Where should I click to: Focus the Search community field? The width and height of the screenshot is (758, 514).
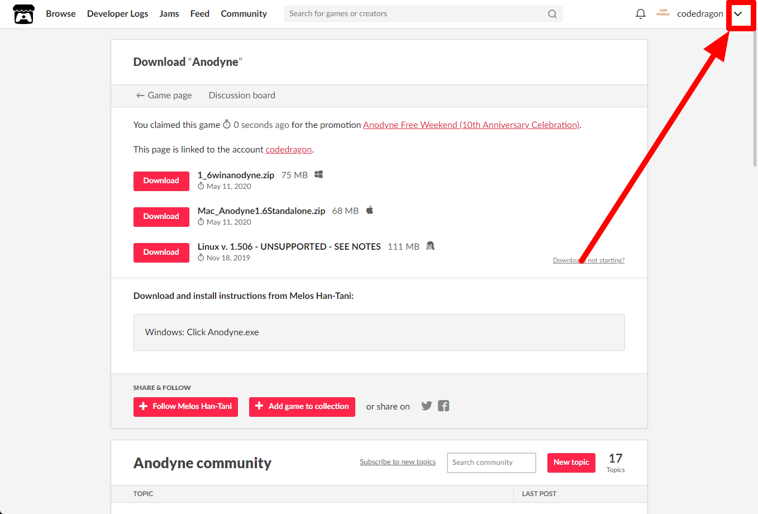tap(492, 463)
